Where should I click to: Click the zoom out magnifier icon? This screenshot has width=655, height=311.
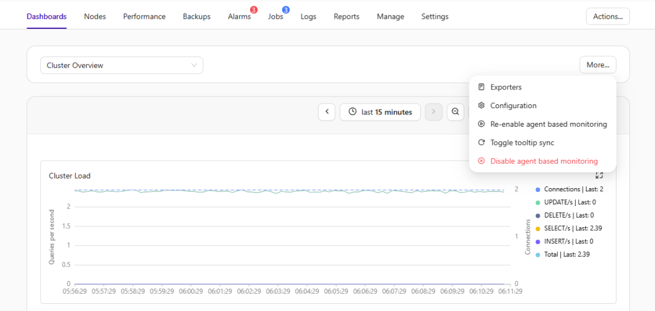tap(455, 112)
